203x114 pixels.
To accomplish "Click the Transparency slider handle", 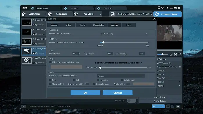I will [100, 67].
